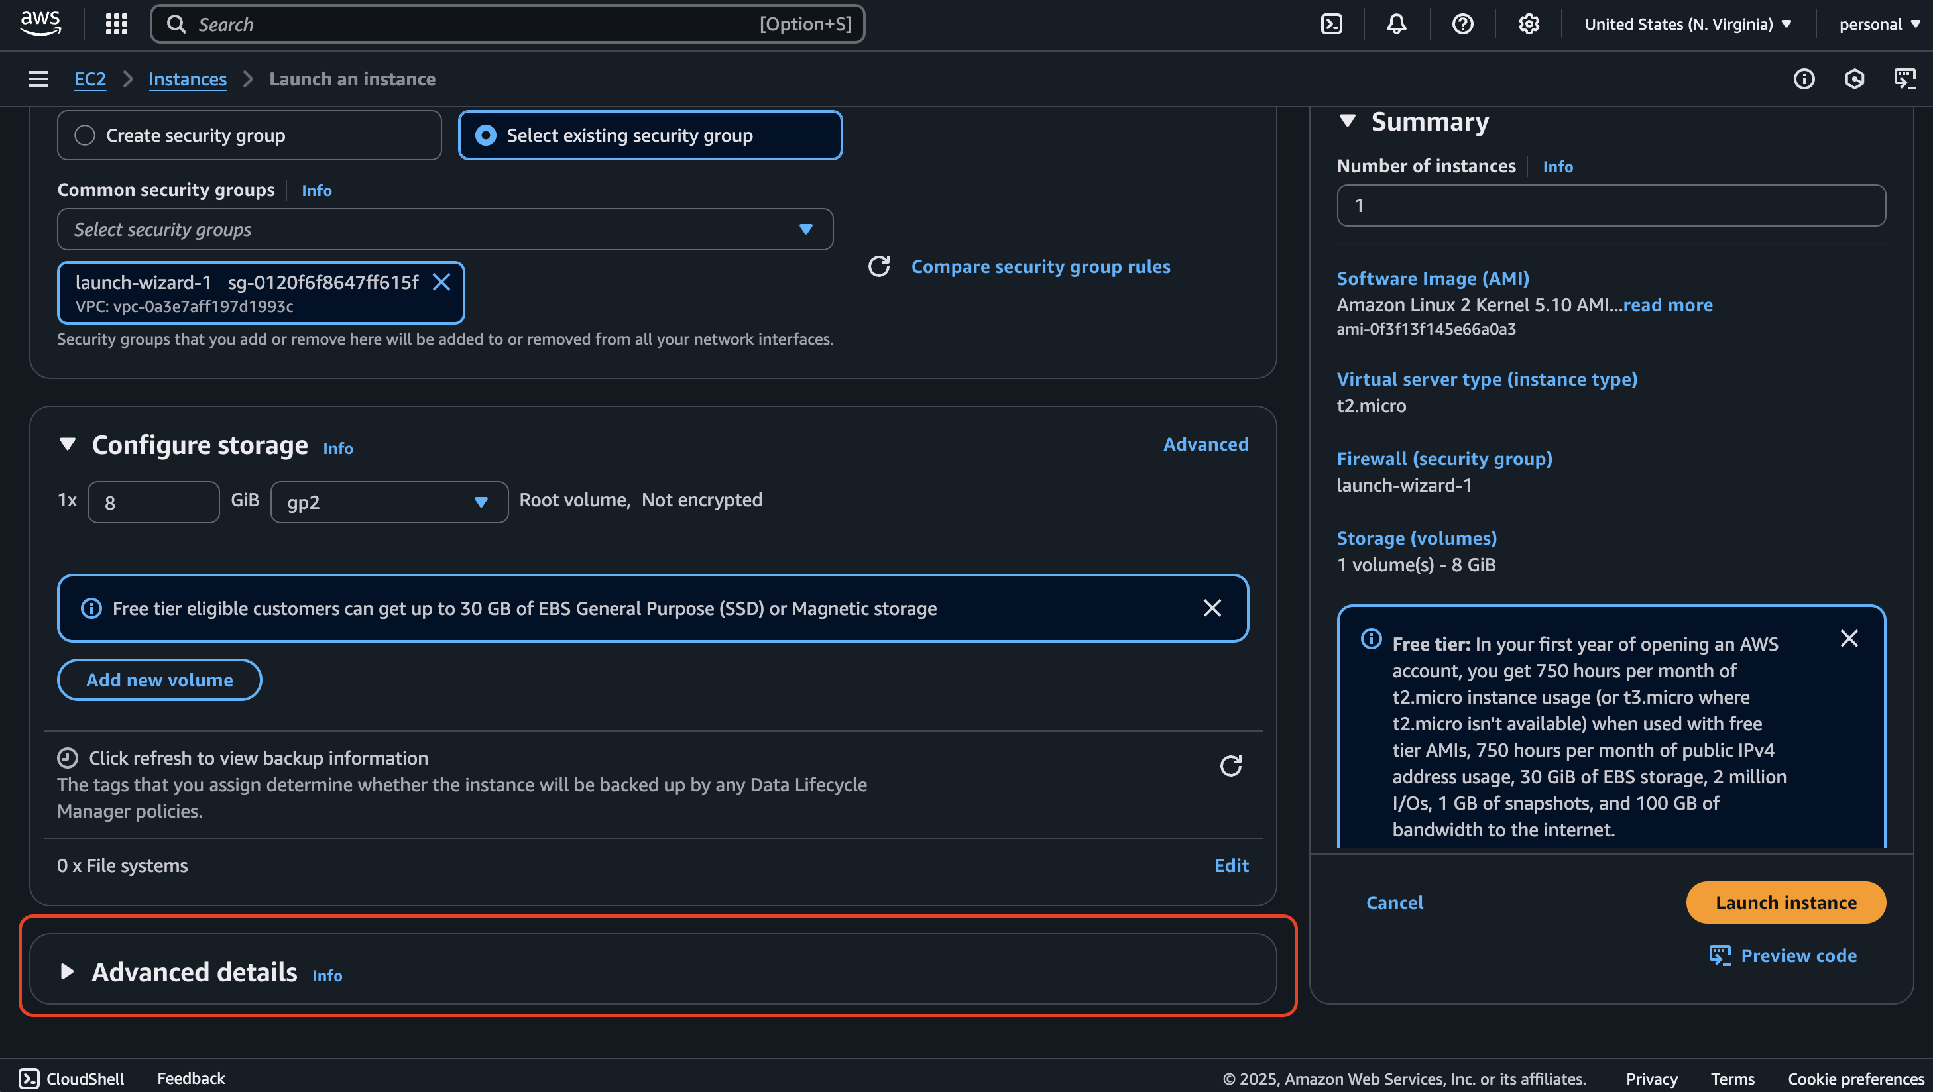Click the Preview code link
The width and height of the screenshot is (1933, 1092).
click(x=1783, y=955)
